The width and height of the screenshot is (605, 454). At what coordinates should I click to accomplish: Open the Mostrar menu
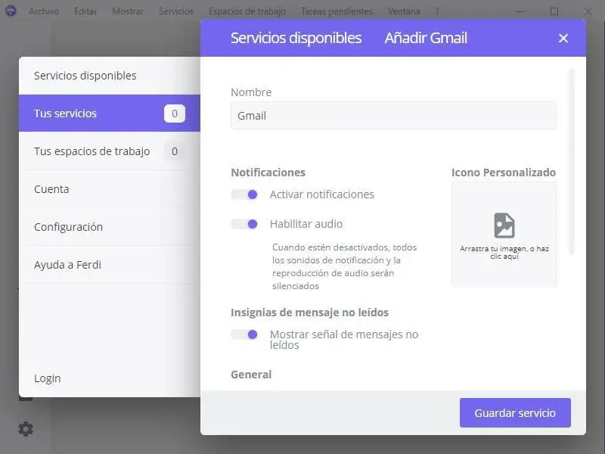pos(128,11)
